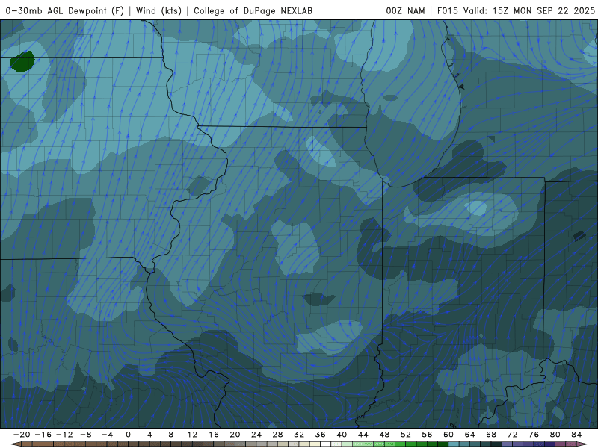
Task: Click the 56 value on the color scale
Action: click(427, 435)
